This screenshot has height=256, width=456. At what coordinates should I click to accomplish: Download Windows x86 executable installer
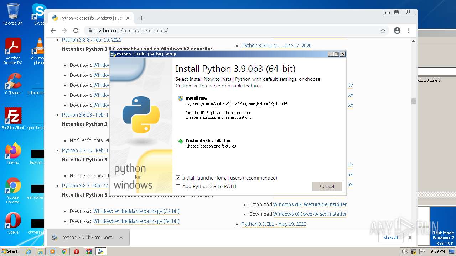[x=310, y=204]
